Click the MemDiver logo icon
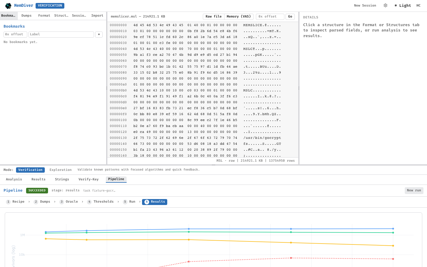Image resolution: width=427 pixels, height=267 pixels. 8,6
